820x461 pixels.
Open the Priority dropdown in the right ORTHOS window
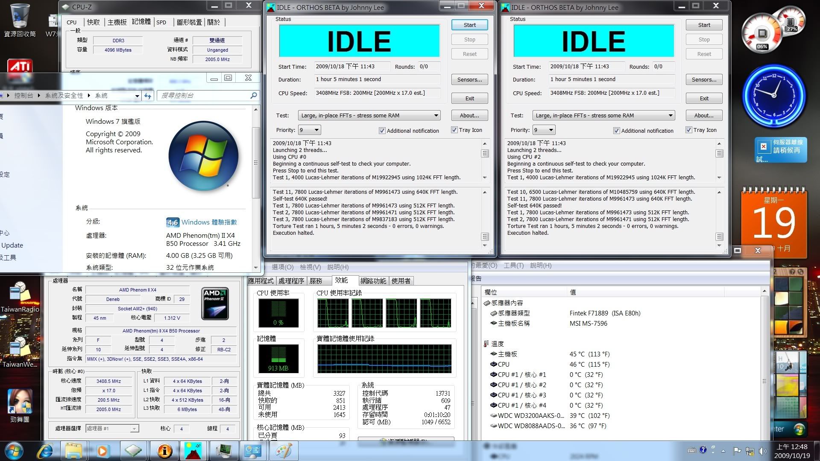coord(544,130)
